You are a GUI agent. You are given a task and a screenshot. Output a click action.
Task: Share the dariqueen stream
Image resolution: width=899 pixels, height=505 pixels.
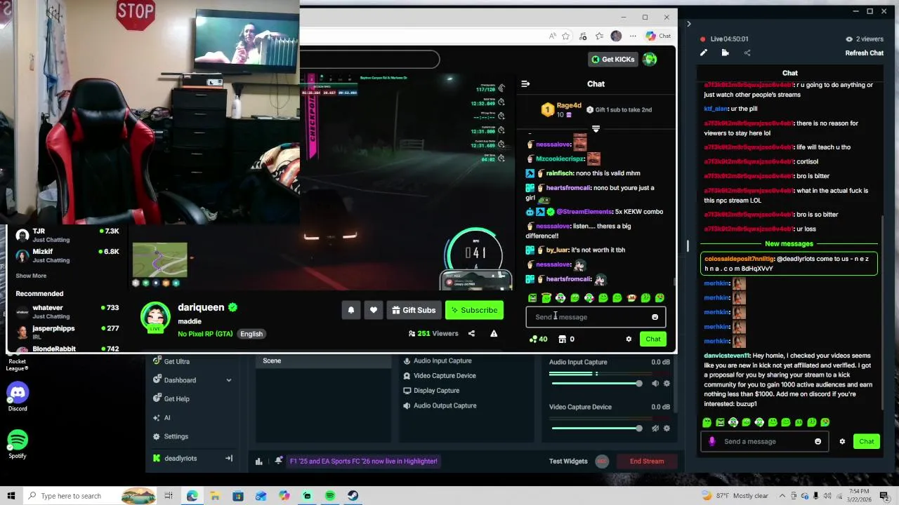[471, 333]
